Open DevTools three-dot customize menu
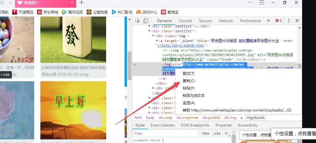Image resolution: width=316 pixels, height=143 pixels. click(x=289, y=21)
